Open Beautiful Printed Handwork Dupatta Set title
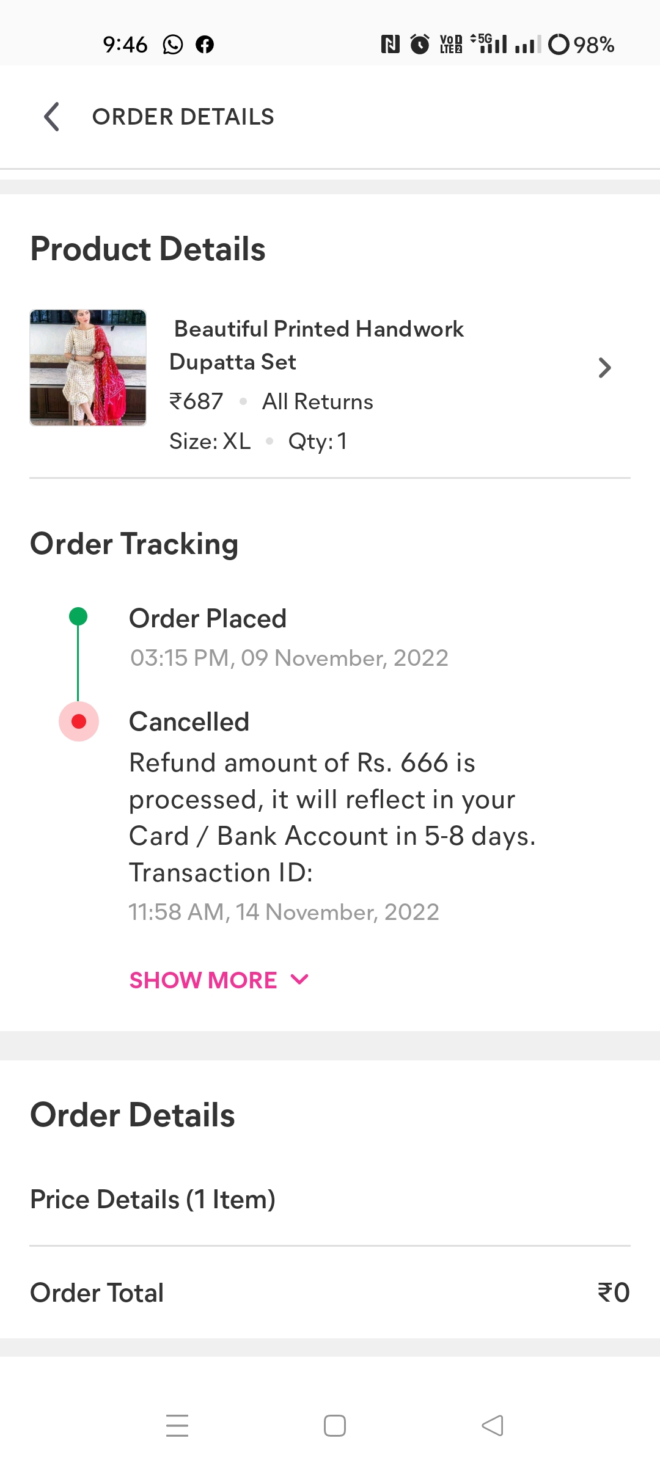Image resolution: width=660 pixels, height=1466 pixels. pyautogui.click(x=317, y=345)
